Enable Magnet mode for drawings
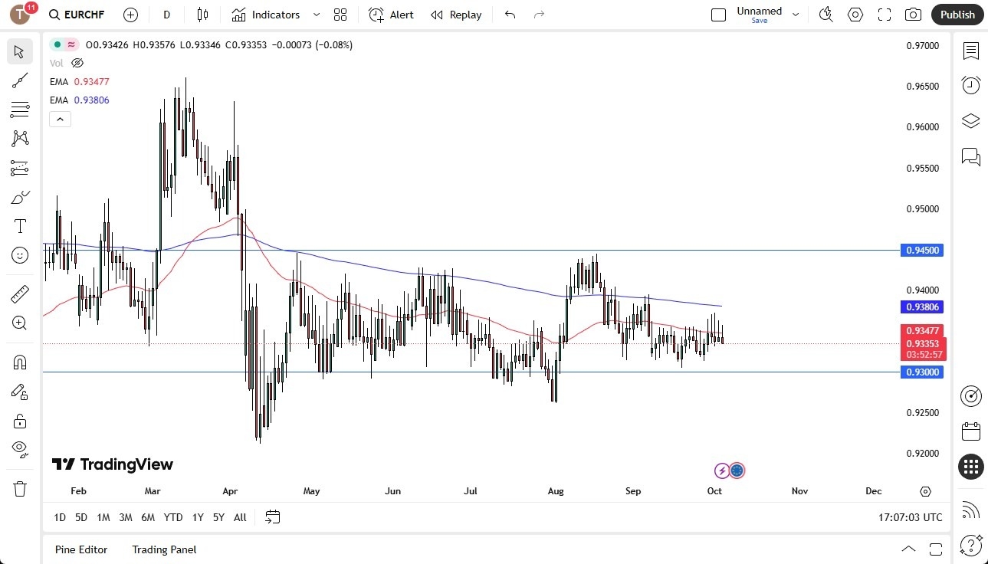This screenshot has width=988, height=564. click(x=20, y=362)
